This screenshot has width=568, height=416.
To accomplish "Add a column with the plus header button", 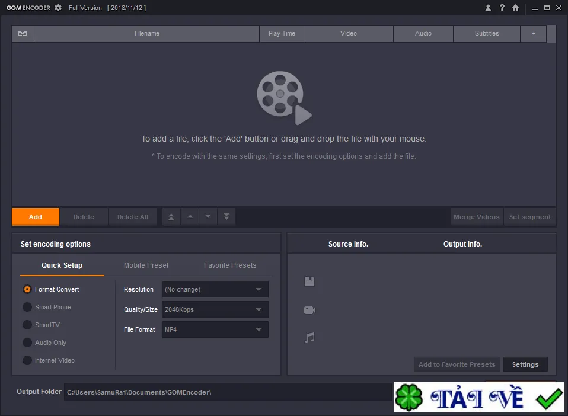I will (x=533, y=34).
